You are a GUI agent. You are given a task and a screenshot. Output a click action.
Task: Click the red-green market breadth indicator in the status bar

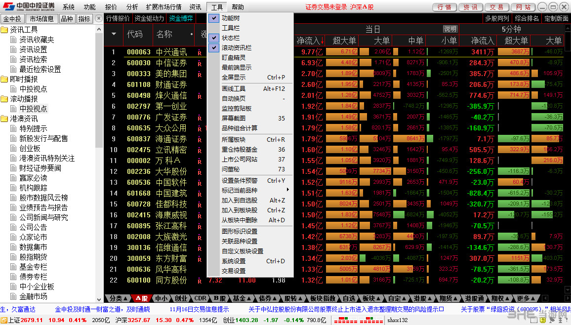(358, 320)
